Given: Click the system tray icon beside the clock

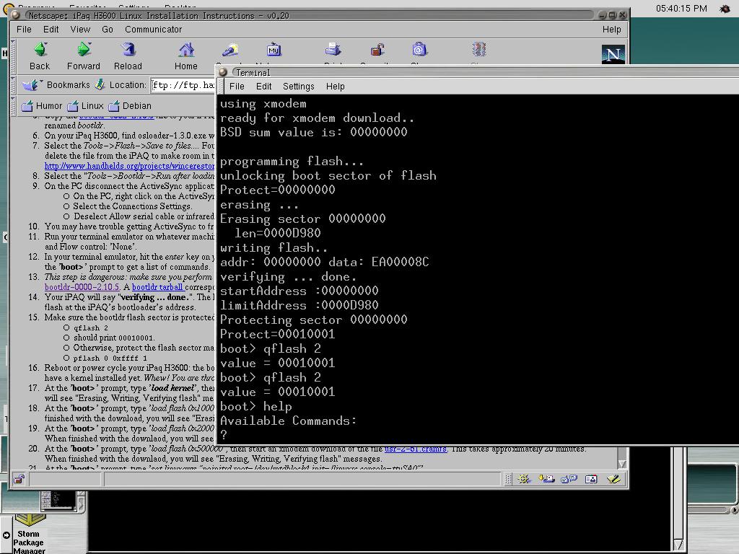Looking at the screenshot, I should [725, 9].
